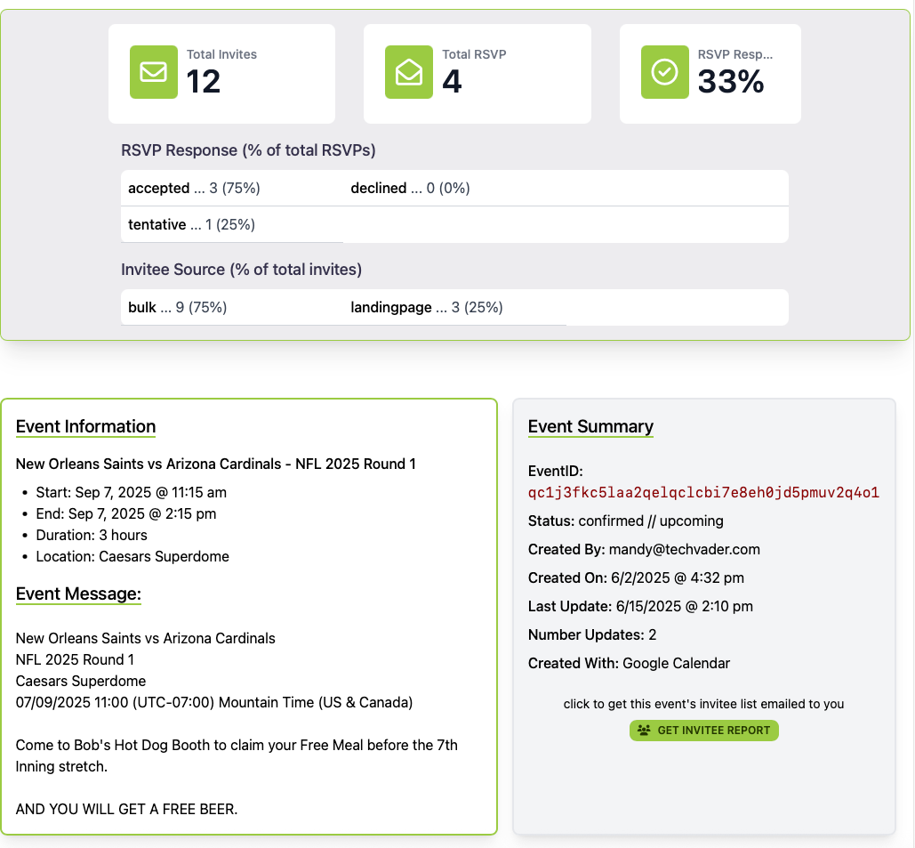The image size is (915, 848).
Task: Click the Bob's Hot Dog Booth message text
Action: pyautogui.click(x=237, y=755)
